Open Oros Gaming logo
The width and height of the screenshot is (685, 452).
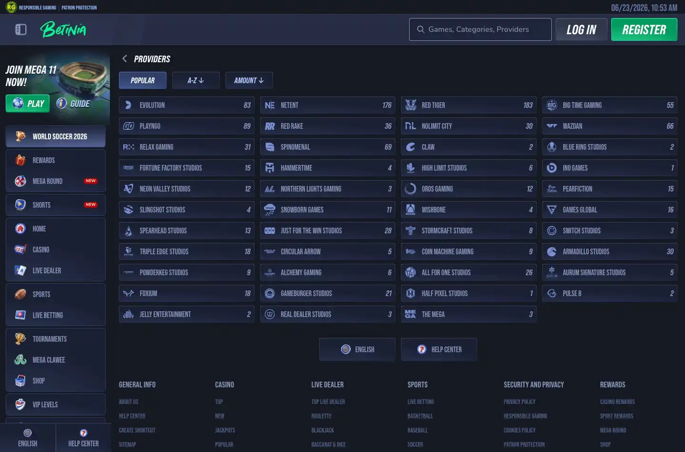(x=411, y=189)
